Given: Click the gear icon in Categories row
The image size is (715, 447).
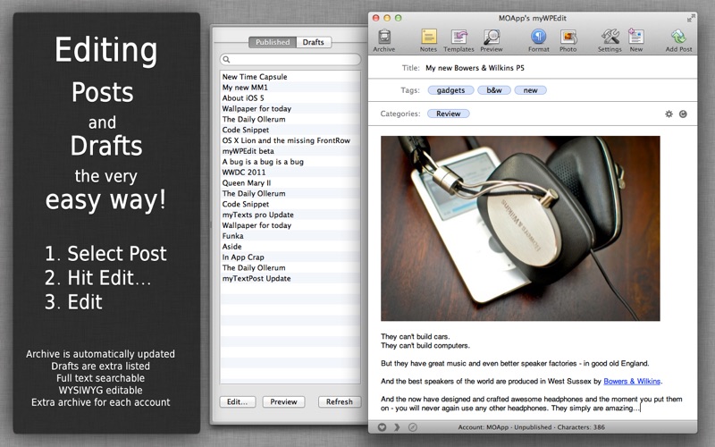Looking at the screenshot, I should coord(669,114).
